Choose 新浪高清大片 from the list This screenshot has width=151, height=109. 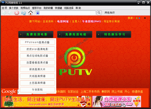click(37, 69)
